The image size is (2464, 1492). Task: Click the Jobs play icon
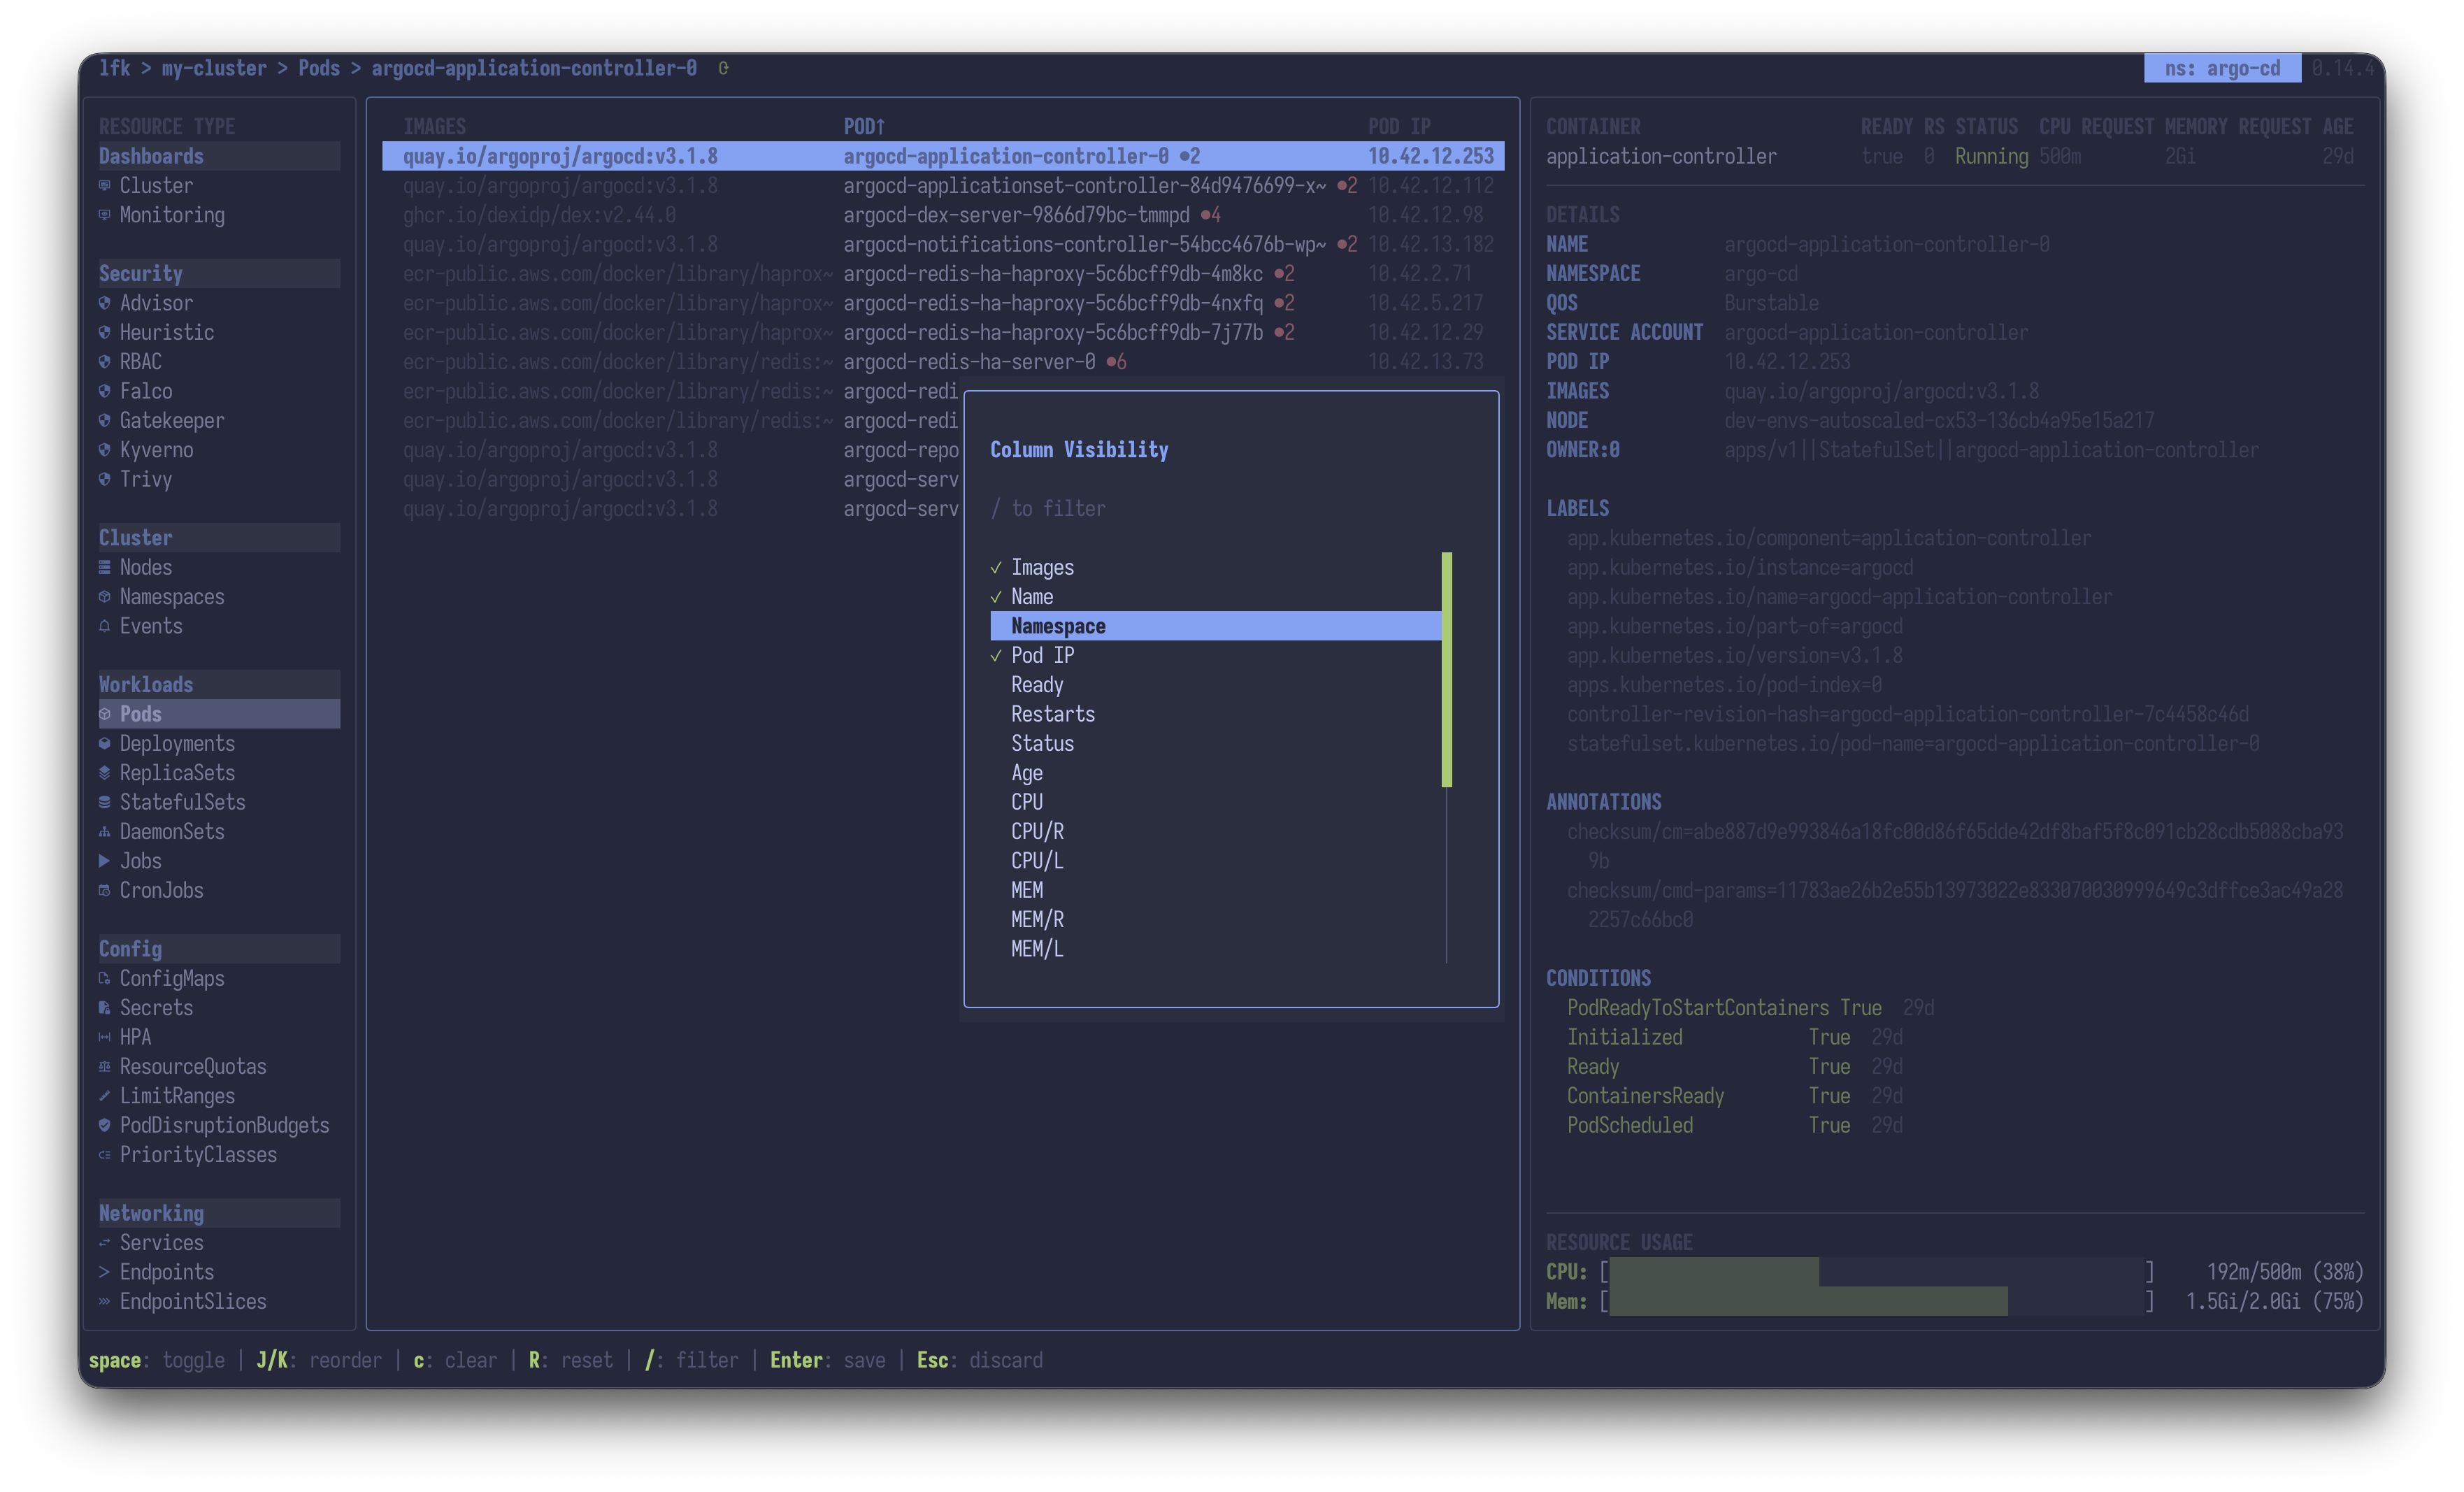click(x=104, y=861)
